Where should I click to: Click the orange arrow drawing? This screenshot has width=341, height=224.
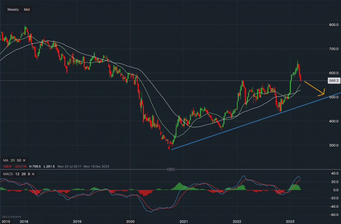[314, 87]
